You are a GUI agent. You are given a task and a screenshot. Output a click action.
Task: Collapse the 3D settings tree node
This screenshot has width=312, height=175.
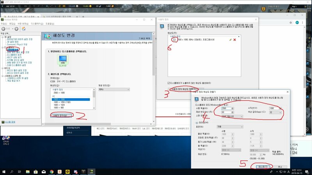tap(3, 37)
